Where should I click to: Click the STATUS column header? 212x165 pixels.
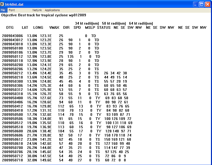(x=104, y=27)
